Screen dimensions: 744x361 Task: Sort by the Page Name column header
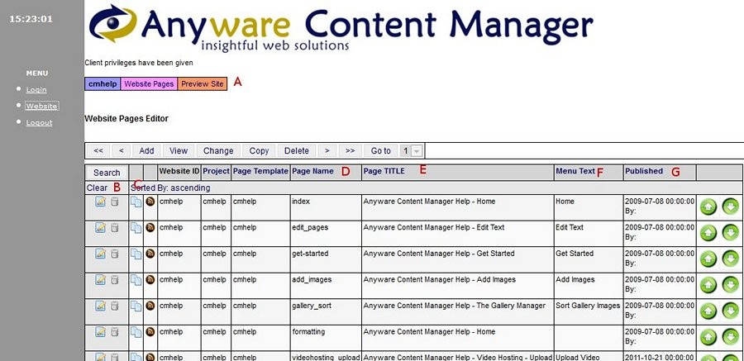click(x=312, y=171)
